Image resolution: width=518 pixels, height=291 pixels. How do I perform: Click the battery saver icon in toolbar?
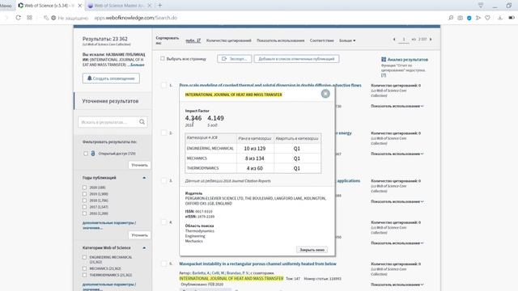512,18
